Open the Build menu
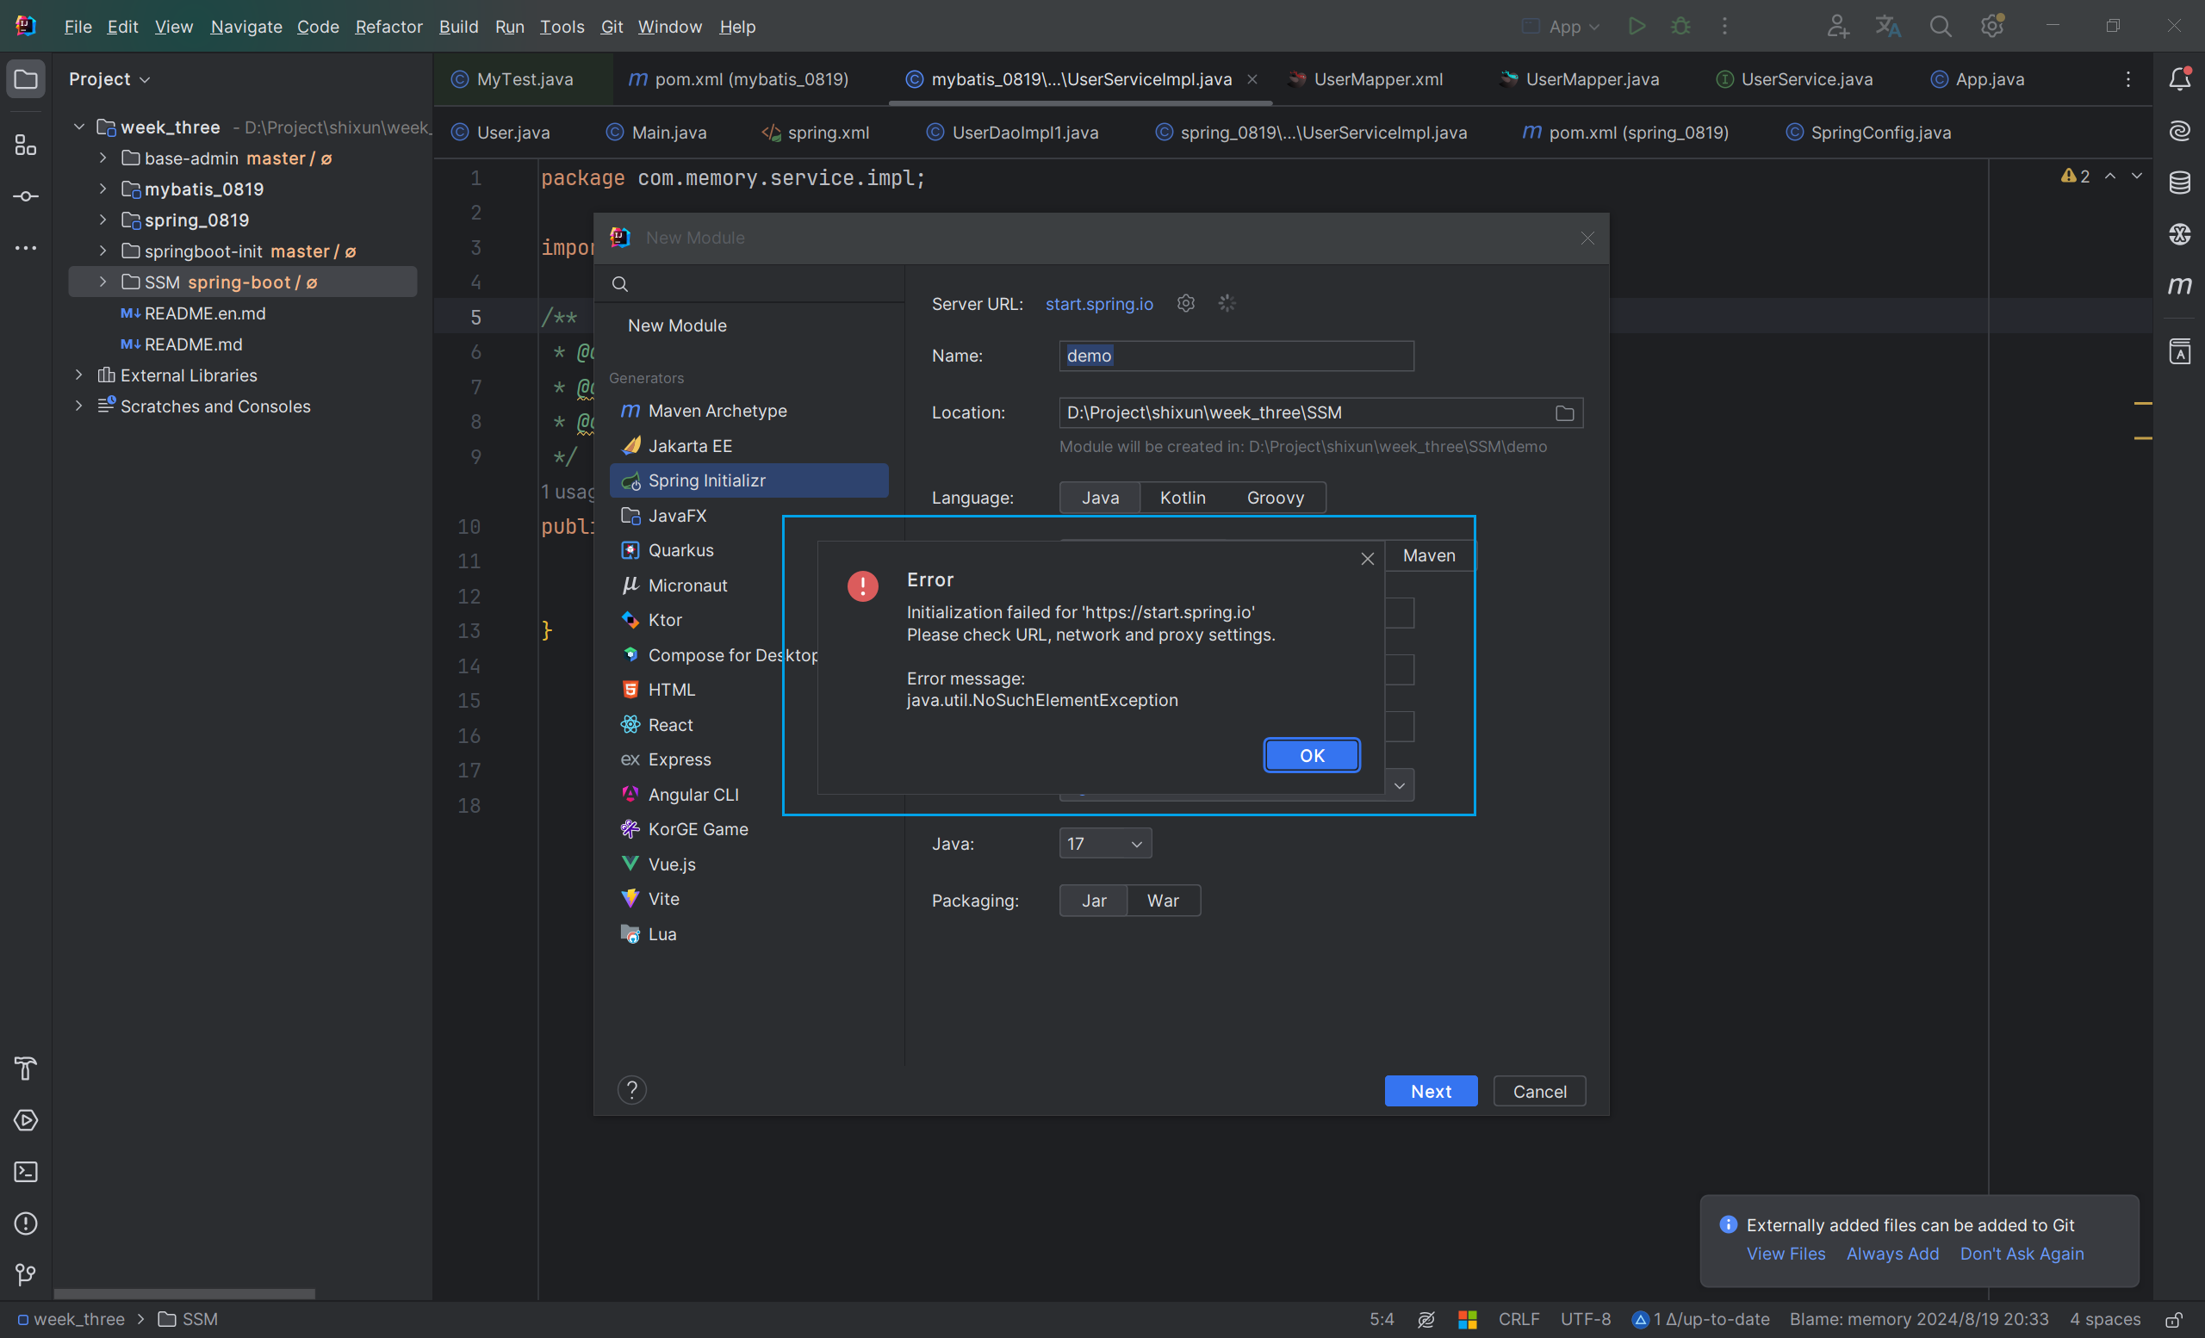Viewport: 2205px width, 1338px height. point(458,26)
